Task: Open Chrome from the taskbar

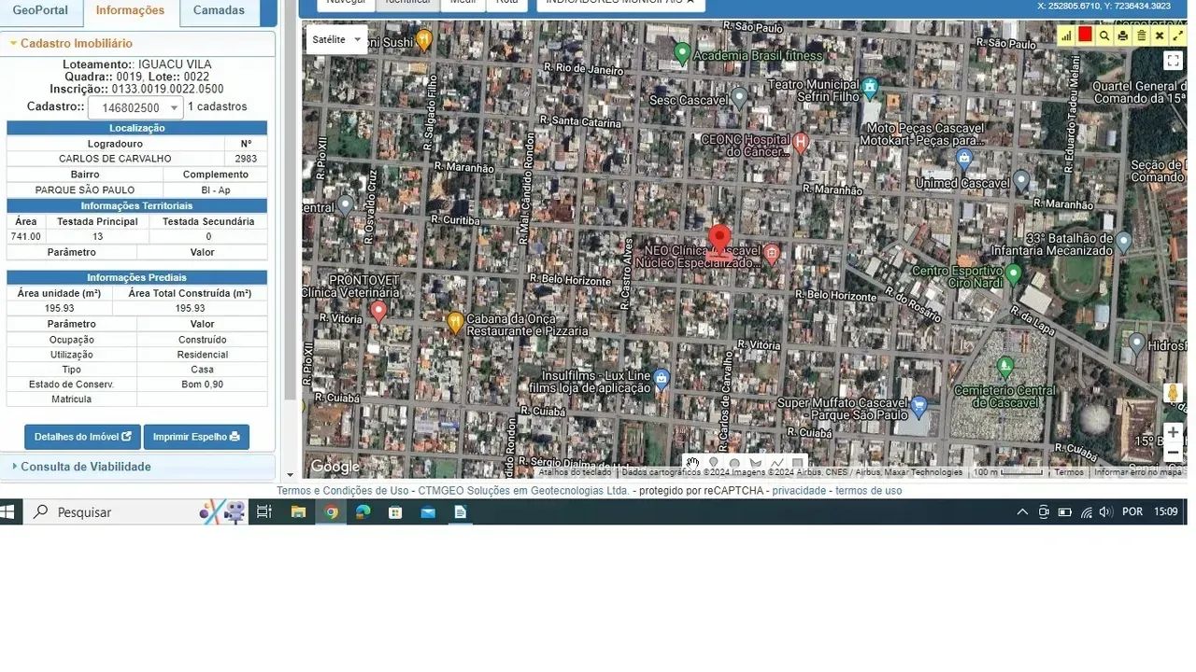Action: (331, 512)
